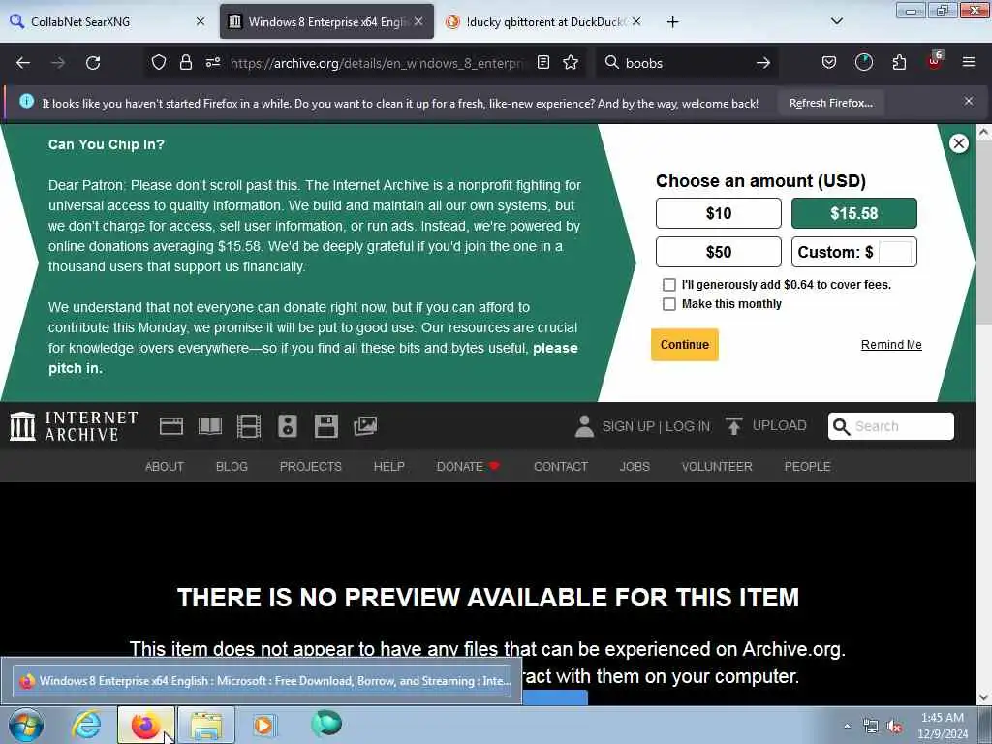Toggle reader view icon
The image size is (992, 744).
coord(542,62)
